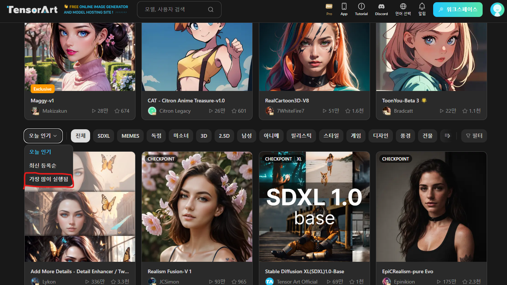Select the MEMES category tag
The image size is (507, 285).
pyautogui.click(x=130, y=136)
